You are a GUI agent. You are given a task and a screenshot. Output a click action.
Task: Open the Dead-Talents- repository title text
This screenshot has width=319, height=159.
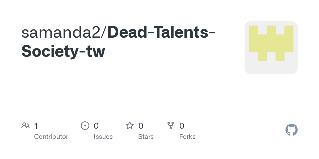pos(161,33)
